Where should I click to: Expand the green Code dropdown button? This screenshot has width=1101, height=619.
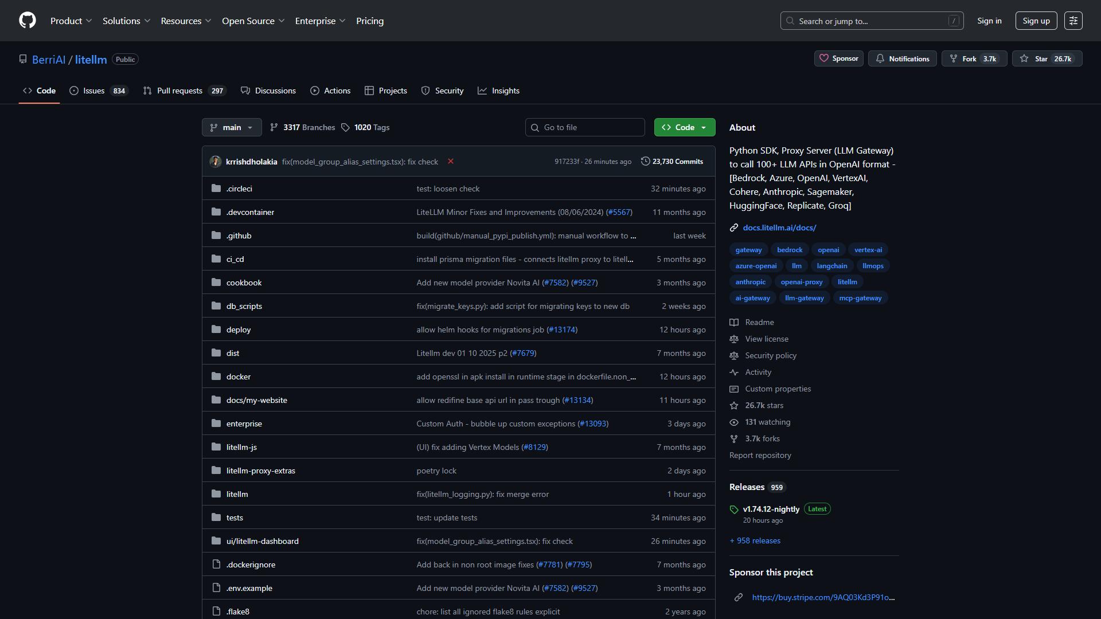pyautogui.click(x=685, y=127)
